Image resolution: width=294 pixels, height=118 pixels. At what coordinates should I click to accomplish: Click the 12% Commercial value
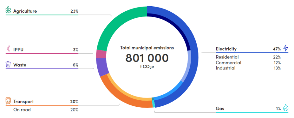click(277, 62)
